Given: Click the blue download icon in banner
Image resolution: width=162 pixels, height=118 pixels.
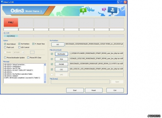Looking at the screenshot, I should (112, 10).
